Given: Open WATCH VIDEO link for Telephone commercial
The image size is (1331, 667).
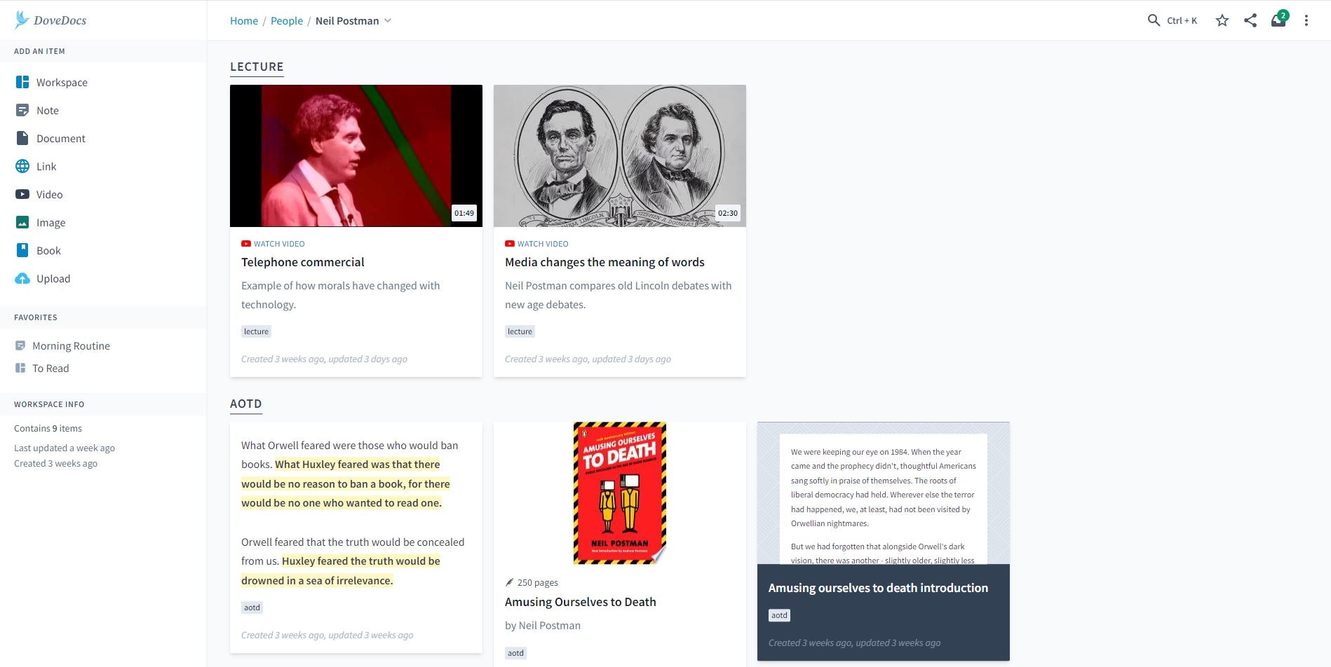Looking at the screenshot, I should coord(279,244).
